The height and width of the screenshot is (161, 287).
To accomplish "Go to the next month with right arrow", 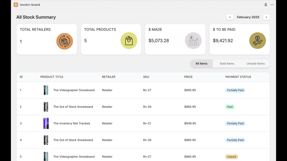I will pyautogui.click(x=267, y=17).
